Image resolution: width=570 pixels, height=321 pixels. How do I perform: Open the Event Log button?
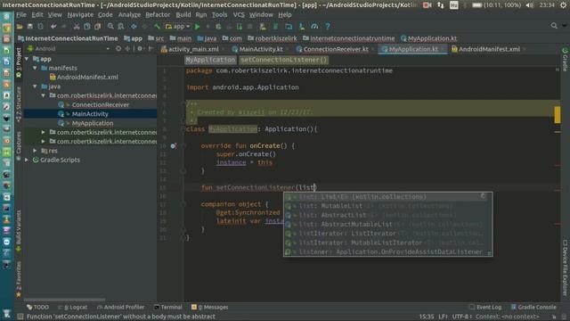click(485, 307)
